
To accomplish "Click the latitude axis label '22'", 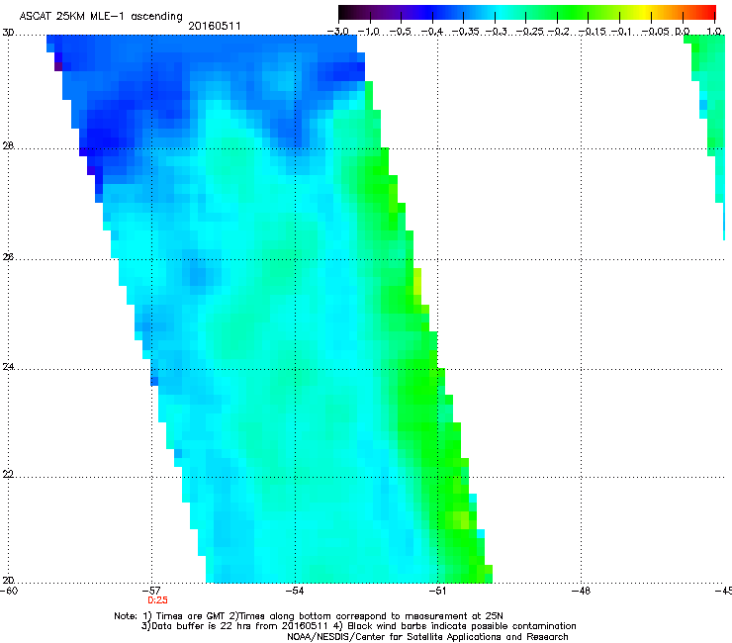I will tap(8, 474).
